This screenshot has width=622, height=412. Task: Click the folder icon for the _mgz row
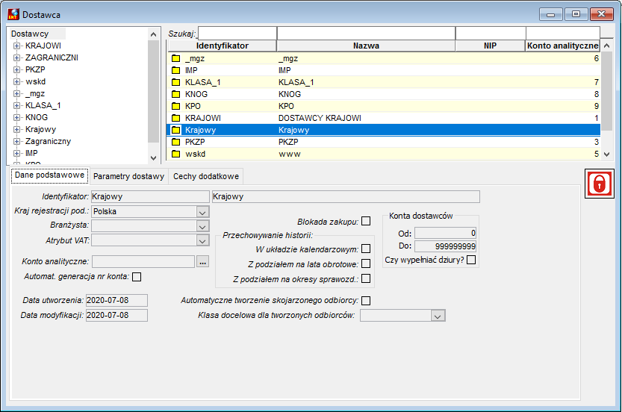(175, 59)
